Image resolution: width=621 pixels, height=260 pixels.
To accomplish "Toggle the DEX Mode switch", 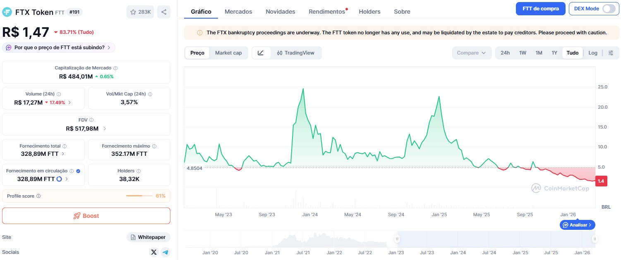I will click(609, 9).
